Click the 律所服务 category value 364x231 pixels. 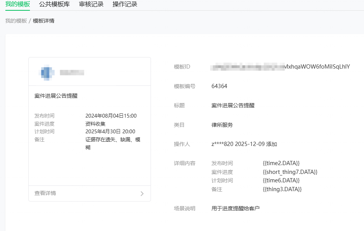point(222,125)
